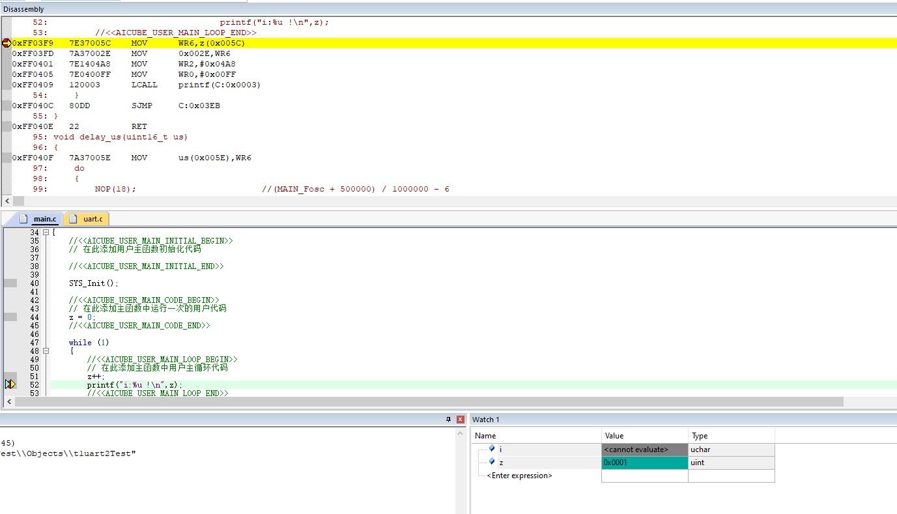Collapse the code block at line 34
The height and width of the screenshot is (514, 897).
46,233
